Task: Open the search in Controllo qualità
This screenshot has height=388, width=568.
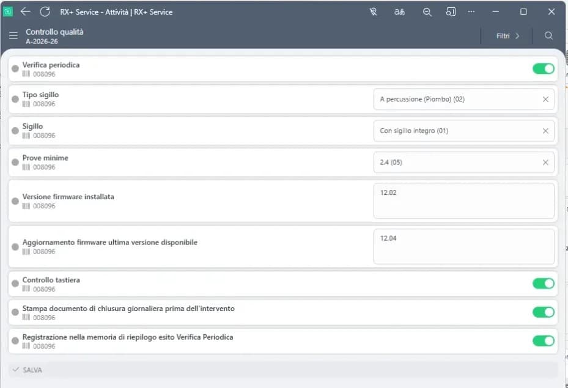Action: [548, 35]
